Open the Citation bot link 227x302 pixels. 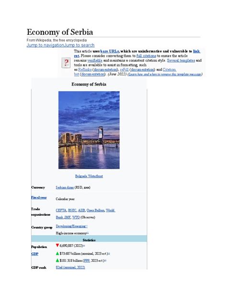click(169, 70)
